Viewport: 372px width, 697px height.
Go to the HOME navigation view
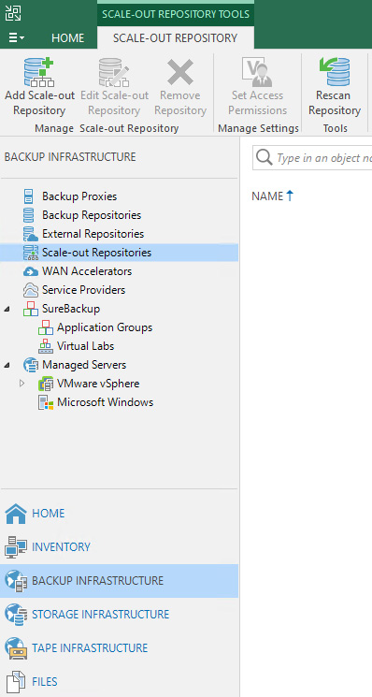click(x=48, y=514)
